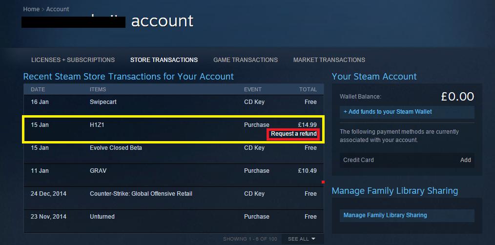Open the Game Transactions tab
The image size is (495, 245).
click(246, 60)
